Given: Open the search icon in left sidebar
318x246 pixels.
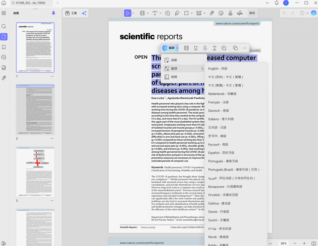Looking at the screenshot, I should coord(4,26).
